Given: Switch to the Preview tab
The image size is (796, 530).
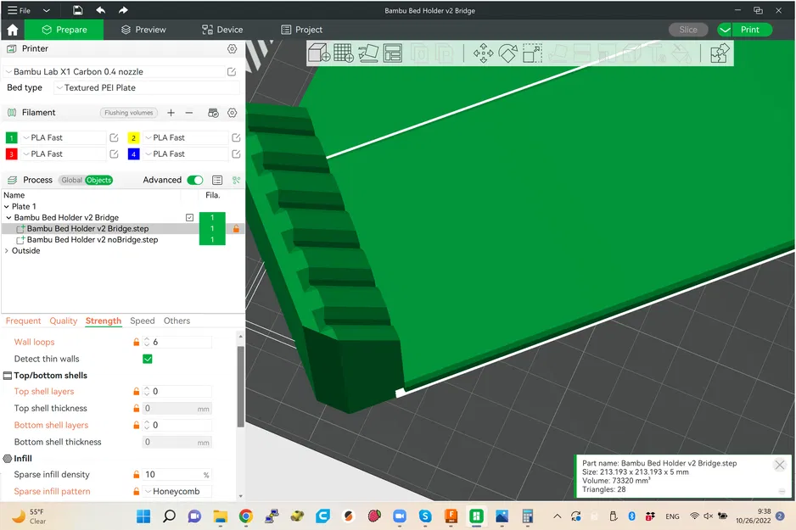Looking at the screenshot, I should pos(143,29).
